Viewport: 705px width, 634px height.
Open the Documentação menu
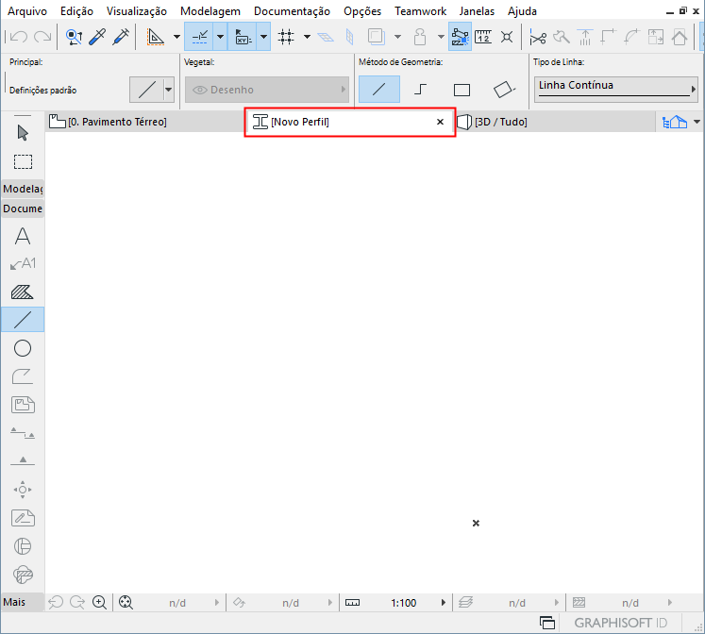pyautogui.click(x=292, y=11)
